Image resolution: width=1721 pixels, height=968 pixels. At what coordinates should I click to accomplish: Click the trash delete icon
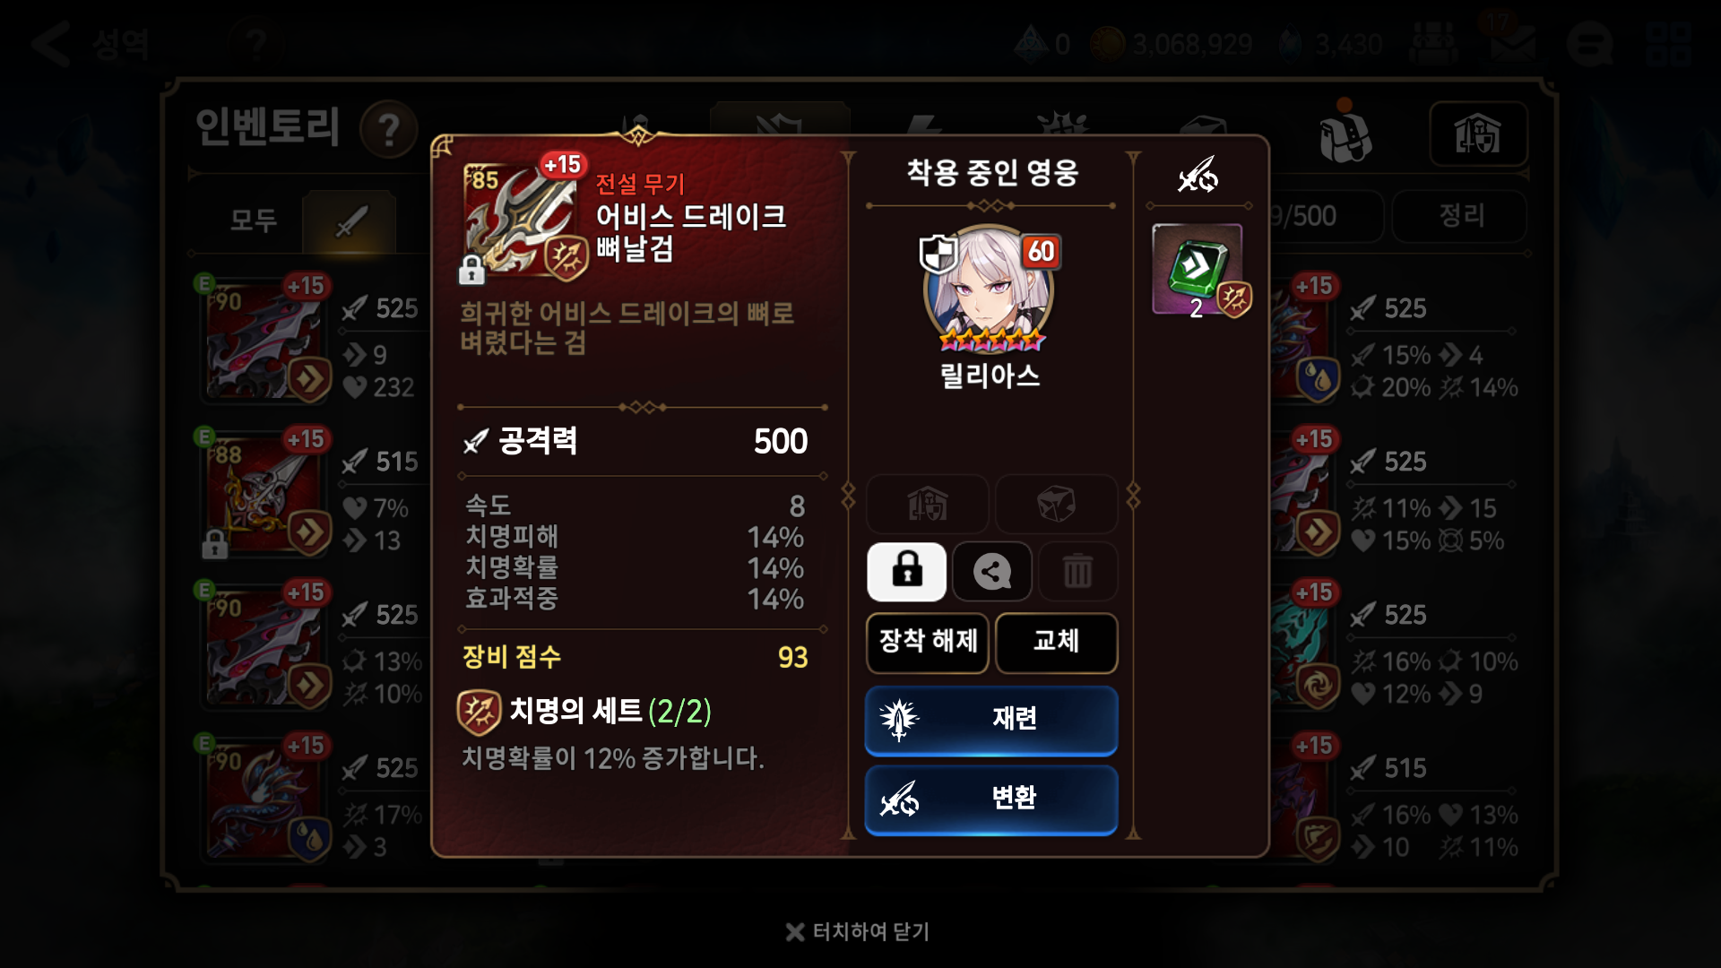[x=1077, y=572]
